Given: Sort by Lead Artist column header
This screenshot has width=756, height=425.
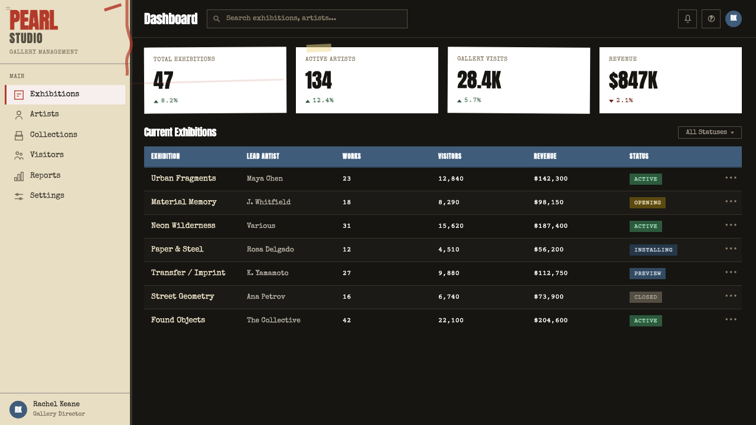Looking at the screenshot, I should coord(263,156).
